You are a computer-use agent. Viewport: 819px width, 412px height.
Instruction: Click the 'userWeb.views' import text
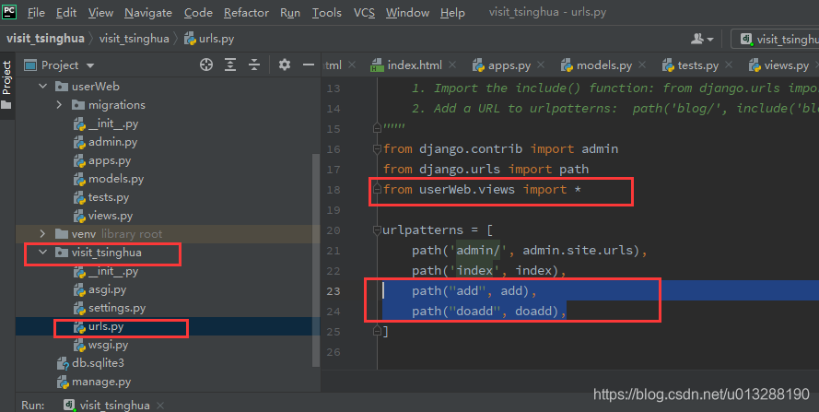(467, 189)
